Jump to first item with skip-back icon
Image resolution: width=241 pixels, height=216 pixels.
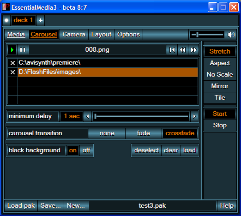172,50
